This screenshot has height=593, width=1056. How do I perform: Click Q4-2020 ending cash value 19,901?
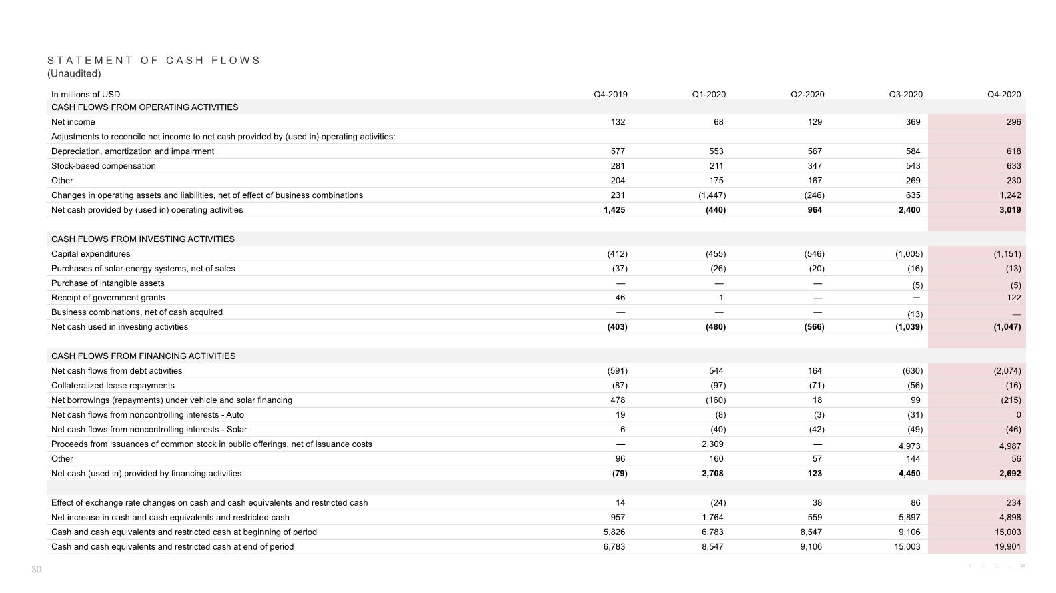click(1007, 547)
